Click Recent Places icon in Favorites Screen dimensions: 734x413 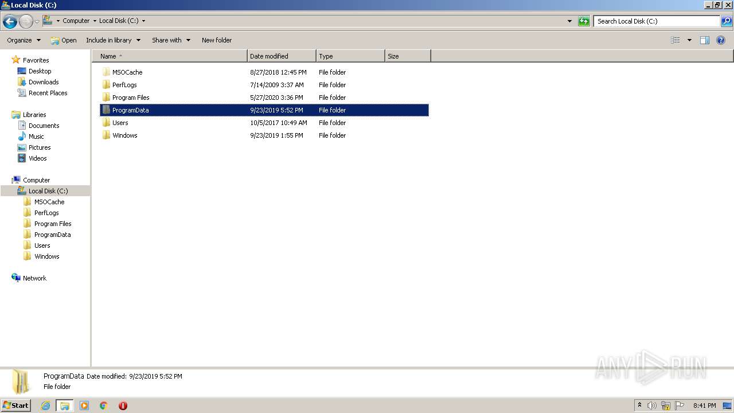coord(22,93)
